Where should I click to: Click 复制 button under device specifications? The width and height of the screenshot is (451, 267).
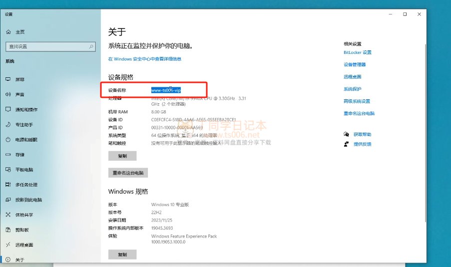(122, 156)
